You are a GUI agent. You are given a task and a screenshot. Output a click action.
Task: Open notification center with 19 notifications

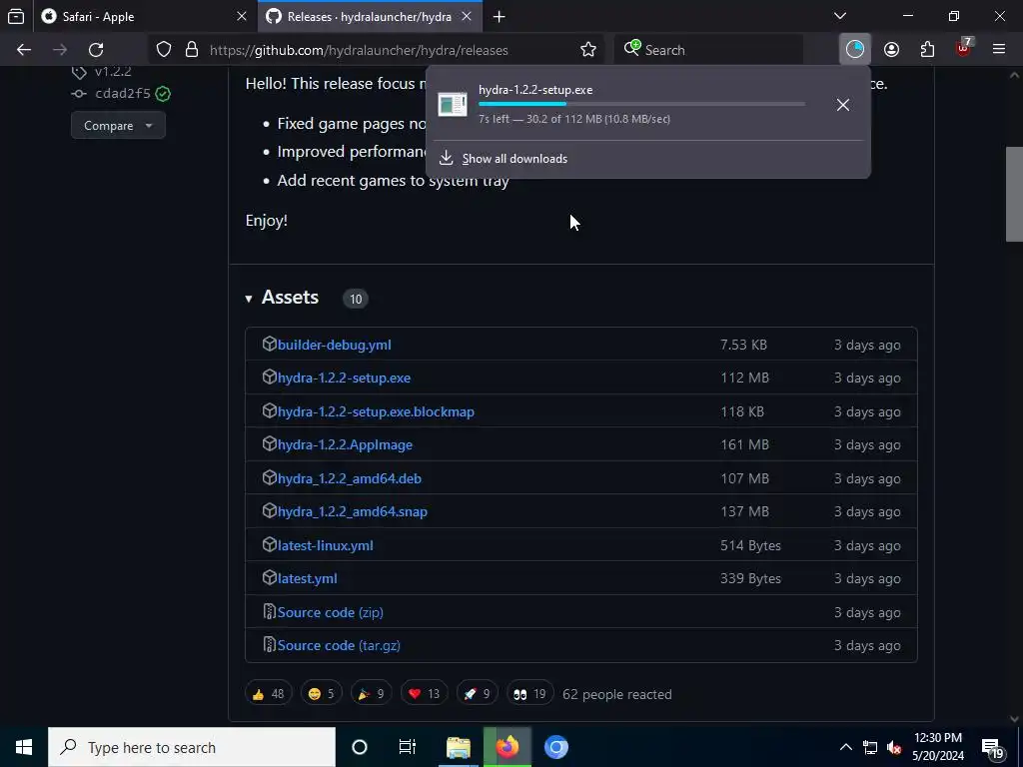tap(993, 749)
